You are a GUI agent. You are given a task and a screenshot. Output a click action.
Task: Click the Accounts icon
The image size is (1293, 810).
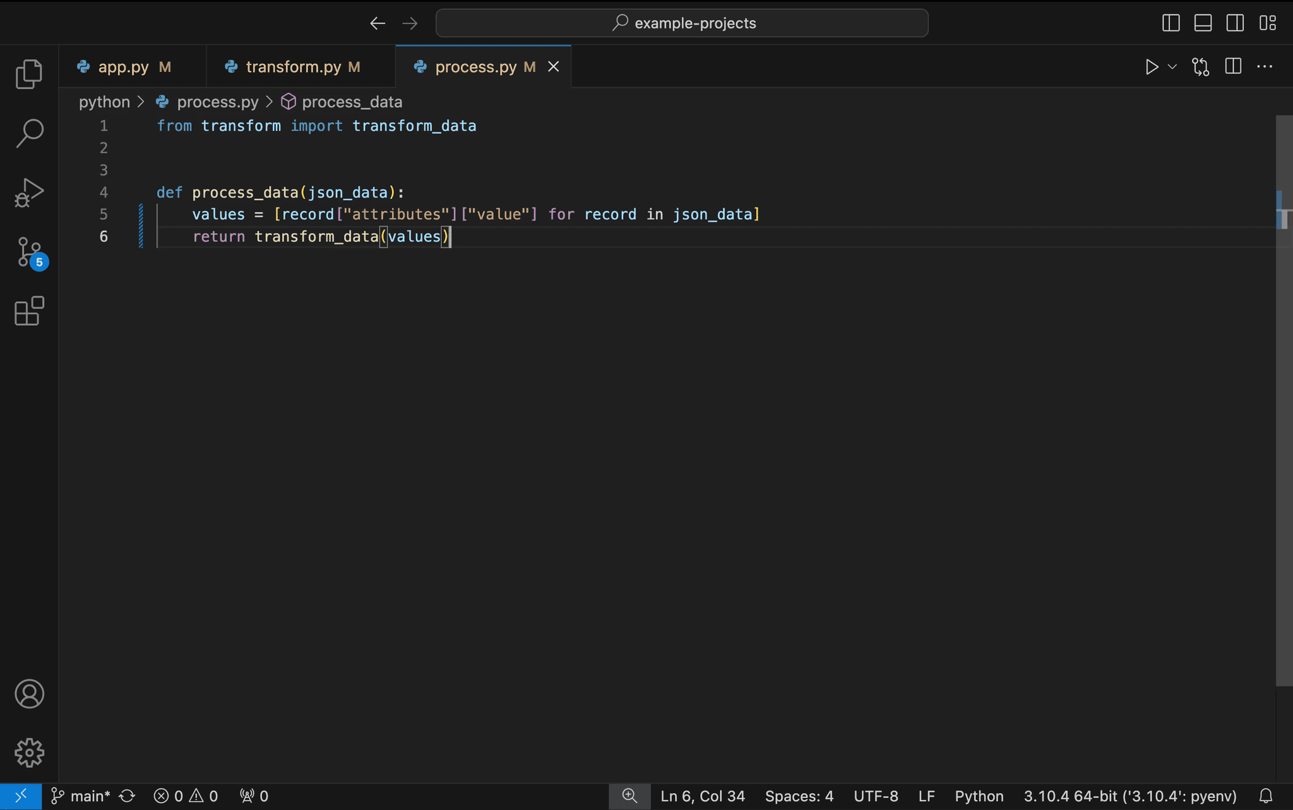[x=29, y=694]
